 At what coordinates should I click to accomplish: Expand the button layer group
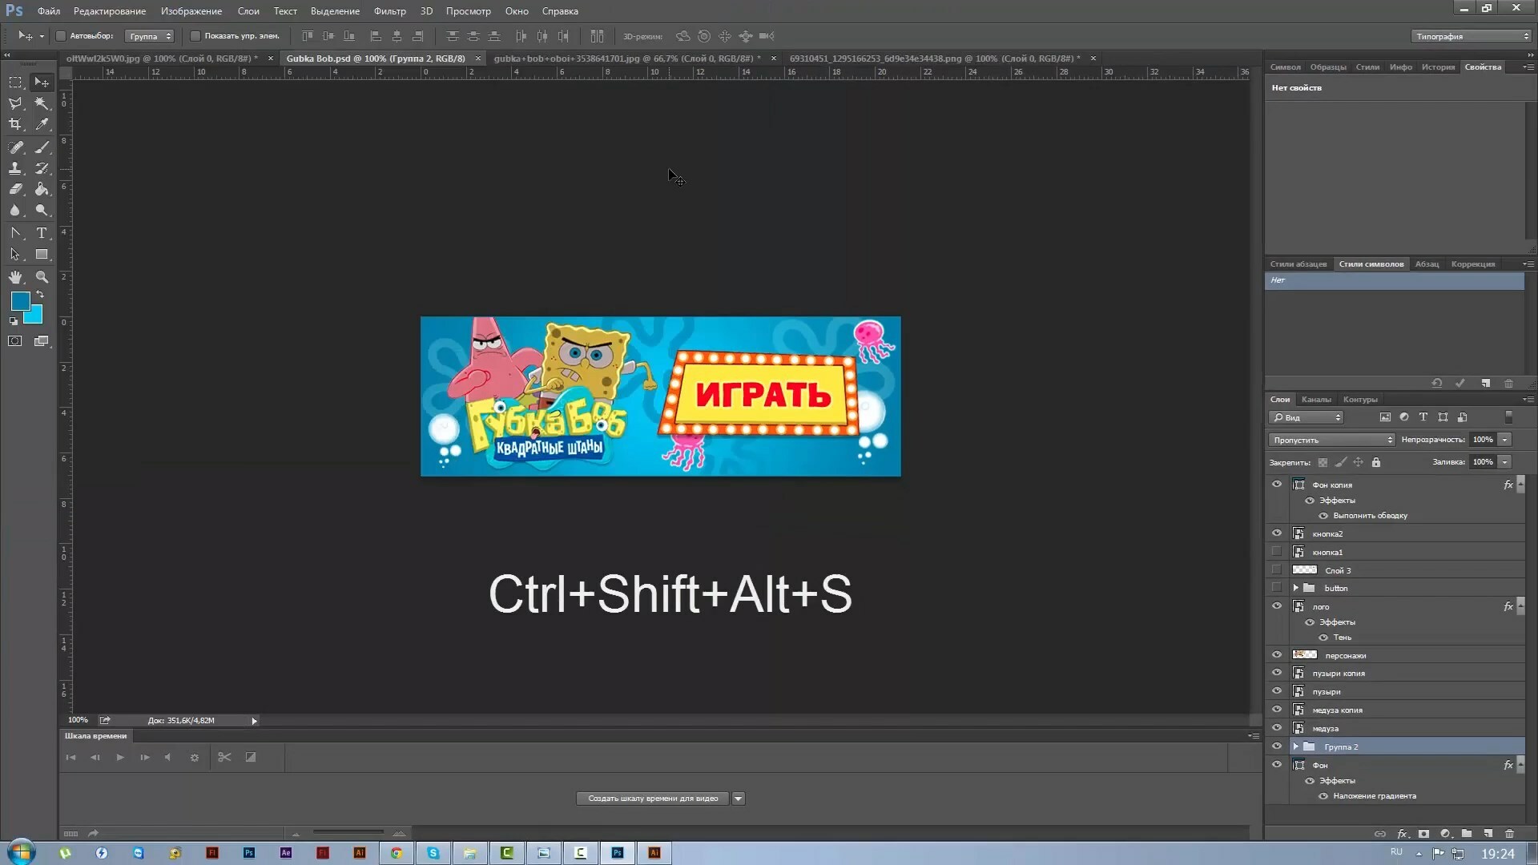pyautogui.click(x=1295, y=588)
